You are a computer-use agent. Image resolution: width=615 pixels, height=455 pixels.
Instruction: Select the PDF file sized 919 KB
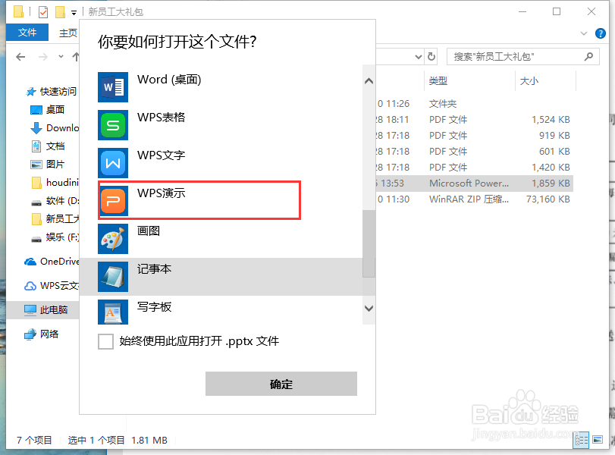click(474, 135)
